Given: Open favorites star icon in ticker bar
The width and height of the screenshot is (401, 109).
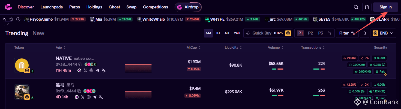Looking at the screenshot, I should pyautogui.click(x=11, y=19).
